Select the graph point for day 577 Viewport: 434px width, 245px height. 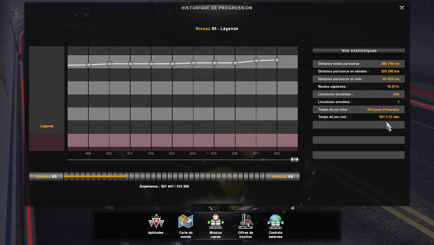[x=256, y=61]
